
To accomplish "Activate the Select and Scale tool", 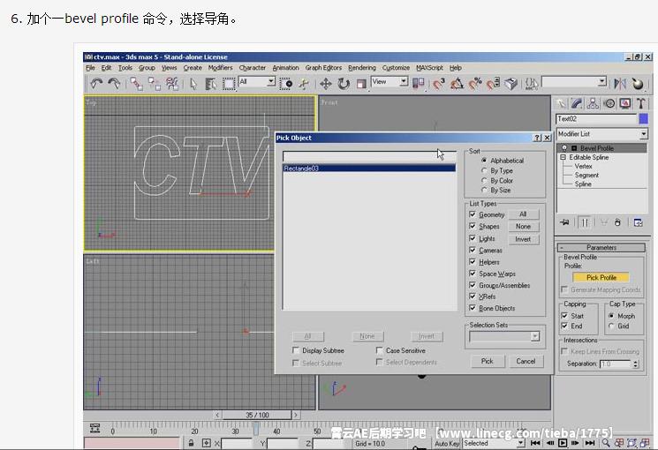I will click(361, 84).
